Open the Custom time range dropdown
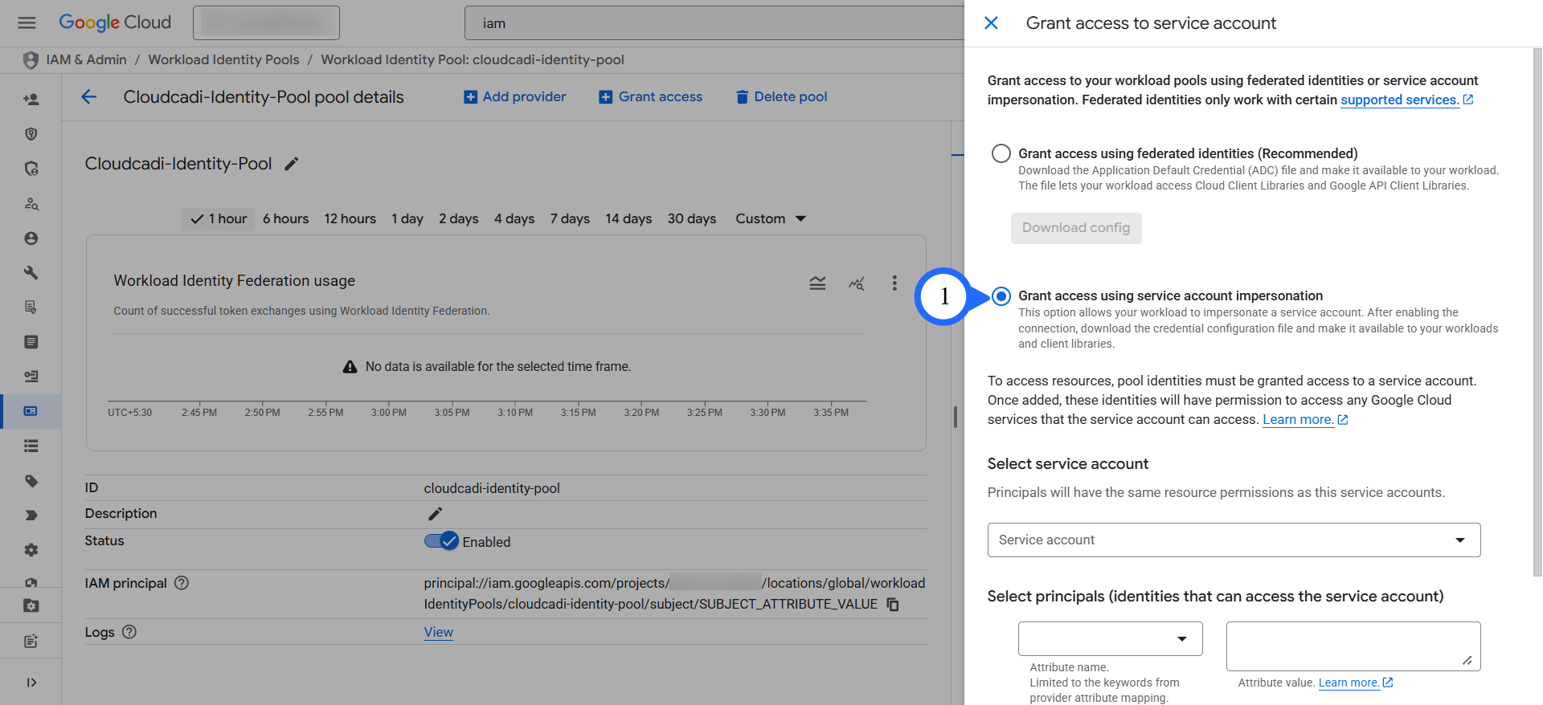Image resolution: width=1543 pixels, height=705 pixels. click(x=770, y=218)
